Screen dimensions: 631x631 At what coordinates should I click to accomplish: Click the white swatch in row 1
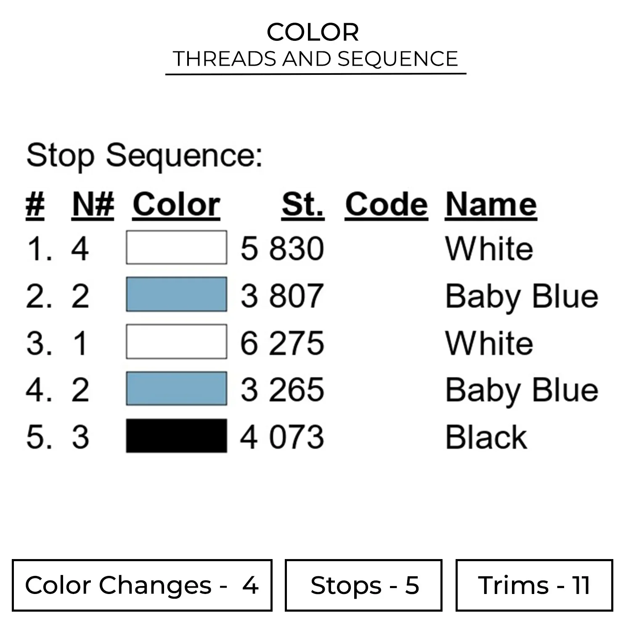click(176, 247)
